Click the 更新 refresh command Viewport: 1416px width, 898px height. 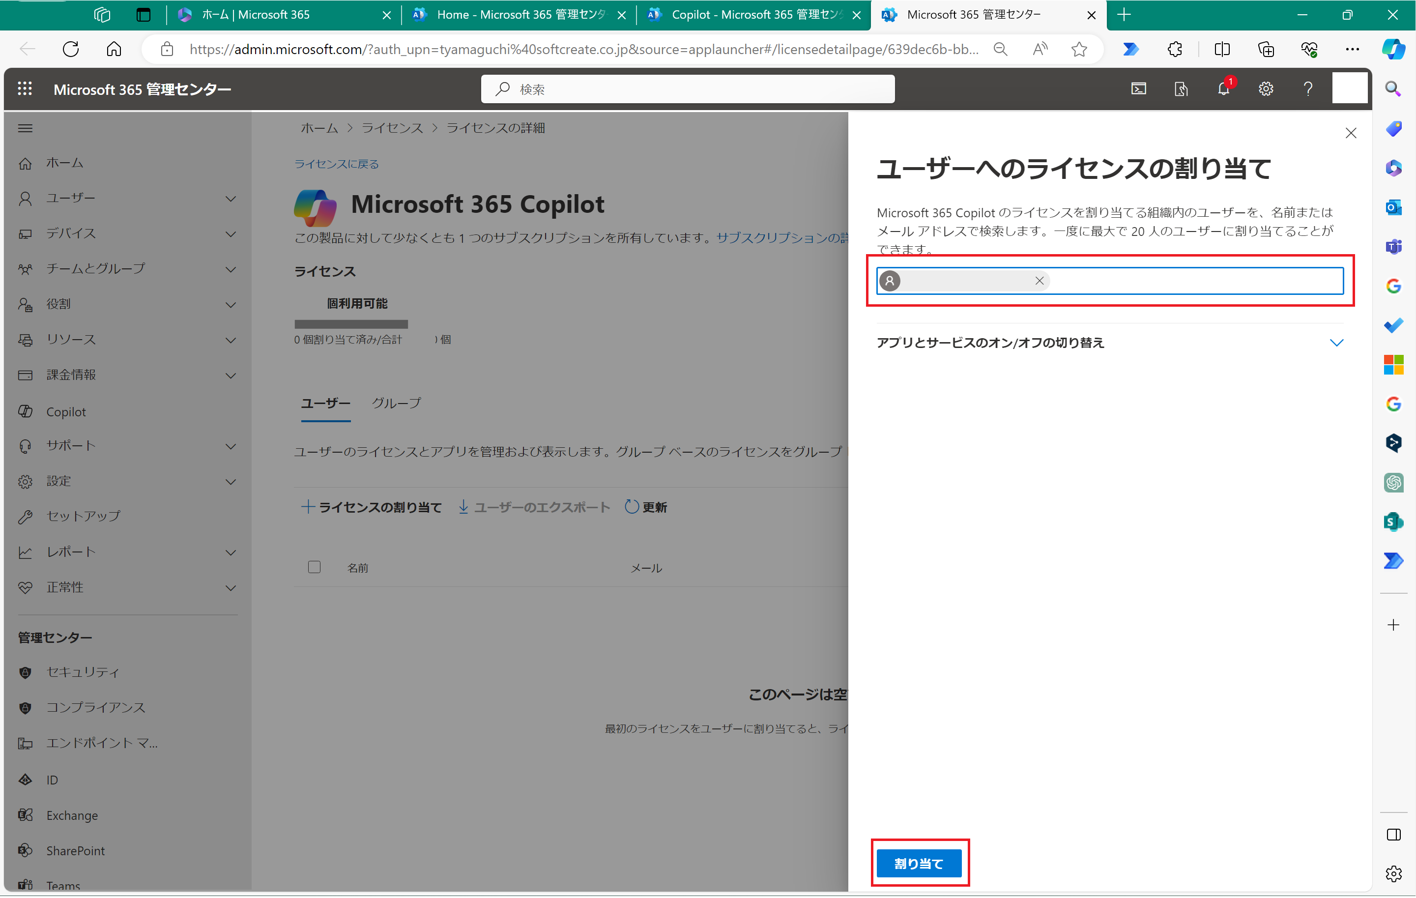click(x=646, y=507)
